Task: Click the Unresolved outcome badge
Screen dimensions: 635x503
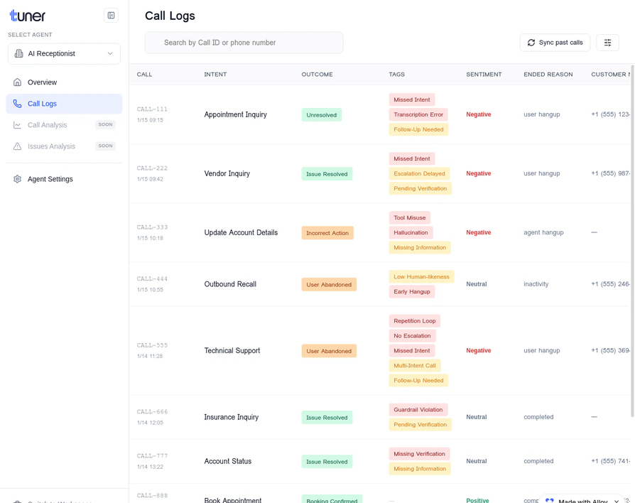Action: 322,115
